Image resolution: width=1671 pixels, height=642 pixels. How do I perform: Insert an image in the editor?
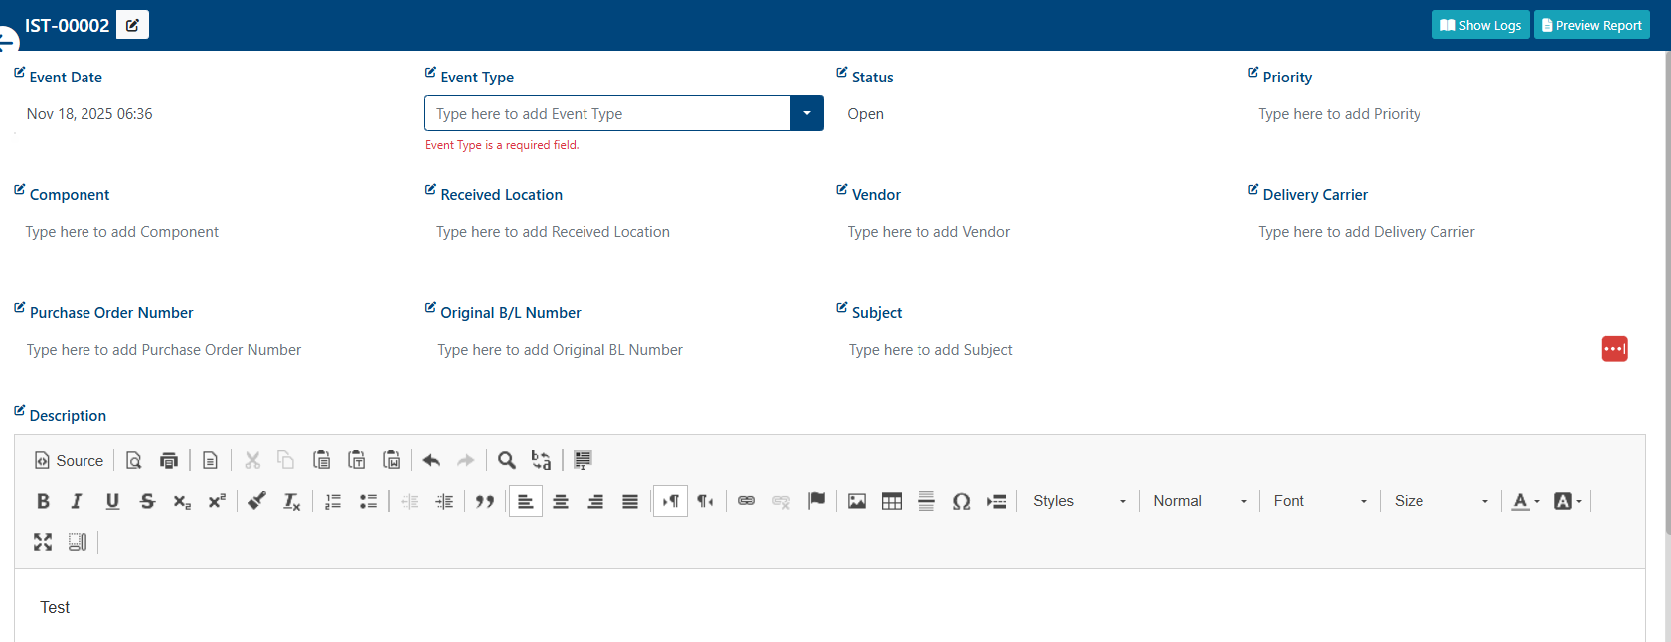tap(857, 501)
